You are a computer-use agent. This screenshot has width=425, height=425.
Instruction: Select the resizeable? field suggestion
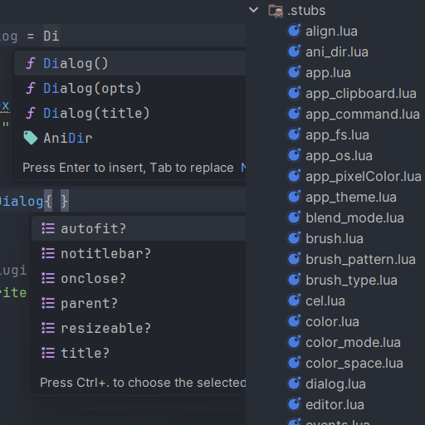pos(139,328)
